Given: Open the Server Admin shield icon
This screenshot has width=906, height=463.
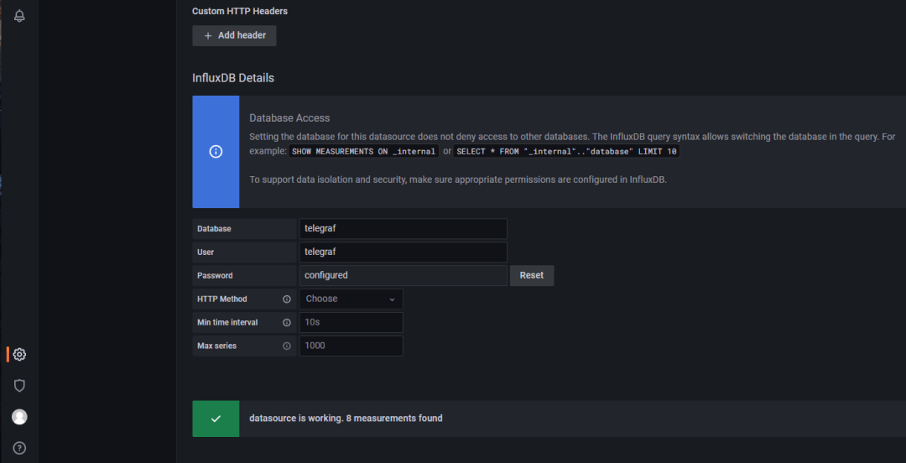Looking at the screenshot, I should pos(19,386).
